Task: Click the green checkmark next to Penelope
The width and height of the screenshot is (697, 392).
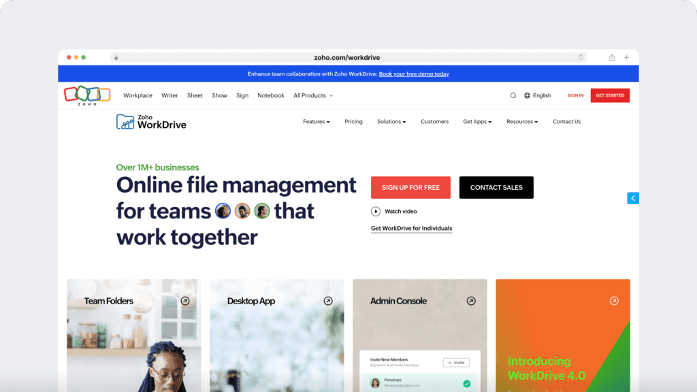Action: click(466, 383)
